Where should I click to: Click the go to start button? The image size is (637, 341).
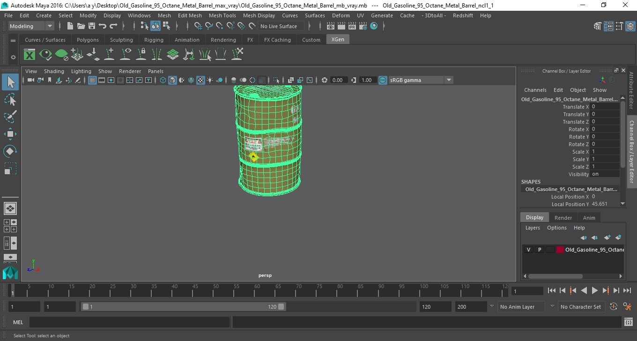click(552, 290)
